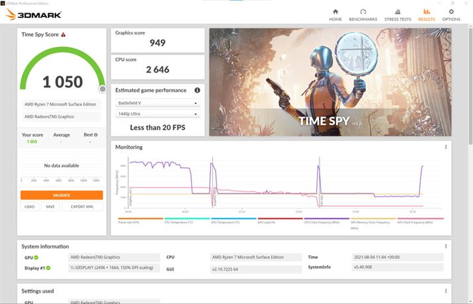Open the 1440p Ultra resolution dropdown
The image size is (473, 304).
157,114
